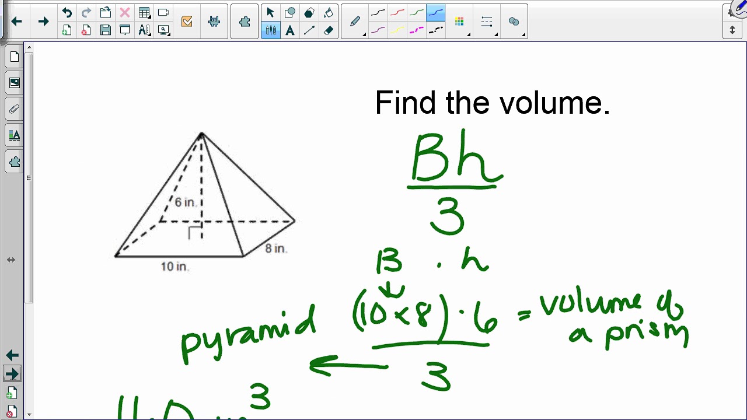Screen dimensions: 747x420
Task: Open the Gallery tab
Action: (x=15, y=83)
